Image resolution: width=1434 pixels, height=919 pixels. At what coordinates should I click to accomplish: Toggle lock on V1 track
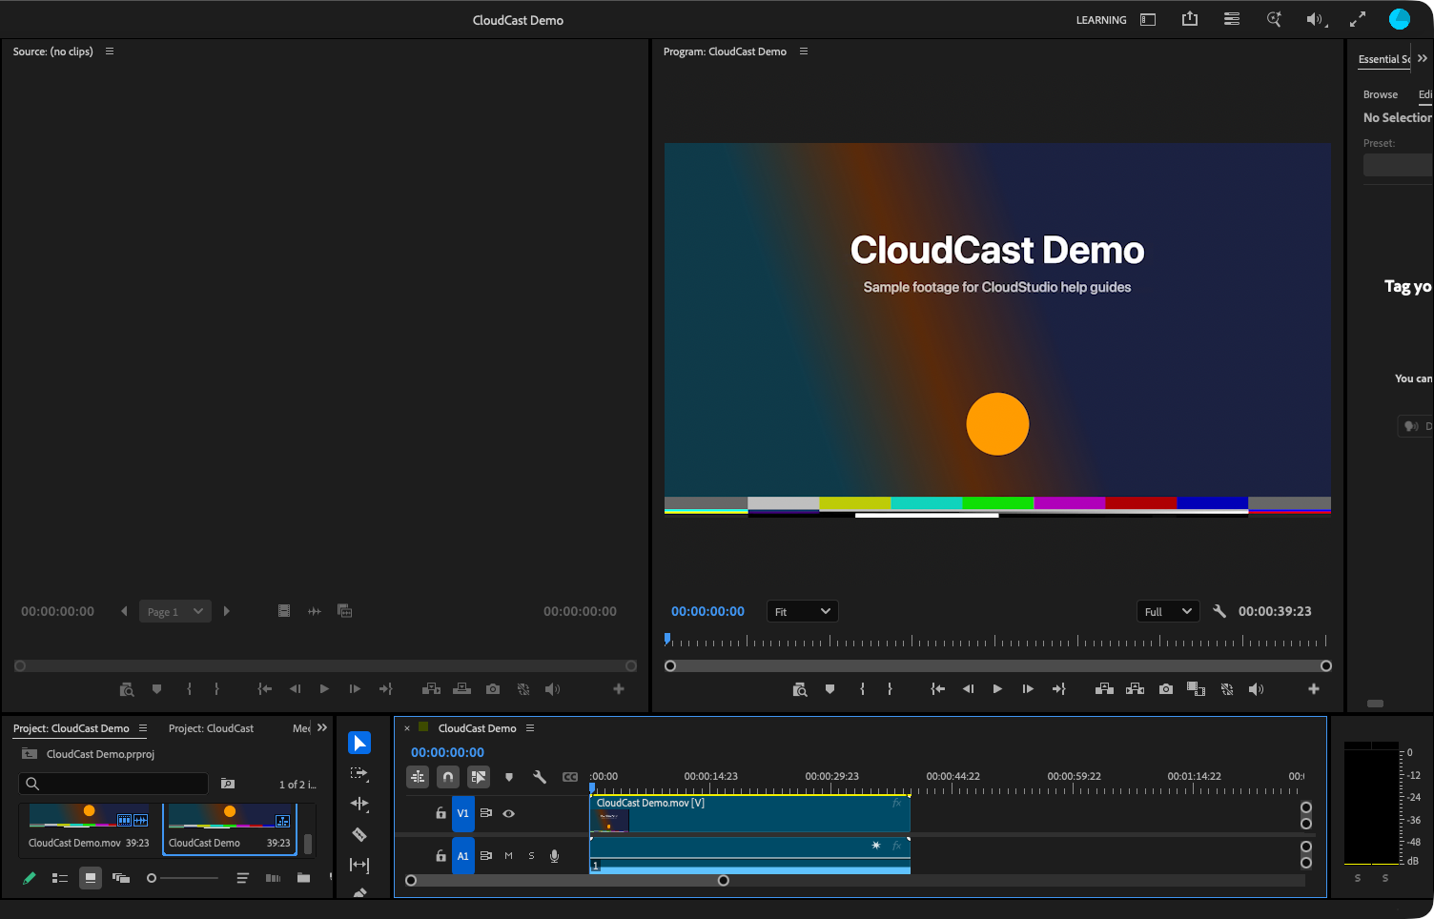click(440, 813)
